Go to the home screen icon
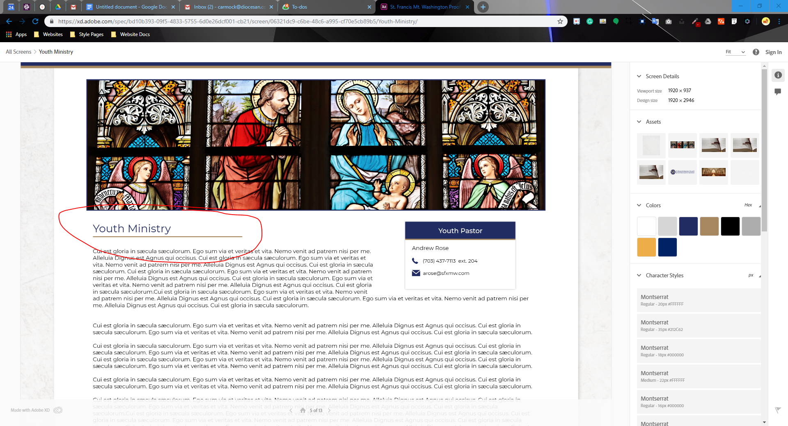This screenshot has width=788, height=426. [x=302, y=410]
